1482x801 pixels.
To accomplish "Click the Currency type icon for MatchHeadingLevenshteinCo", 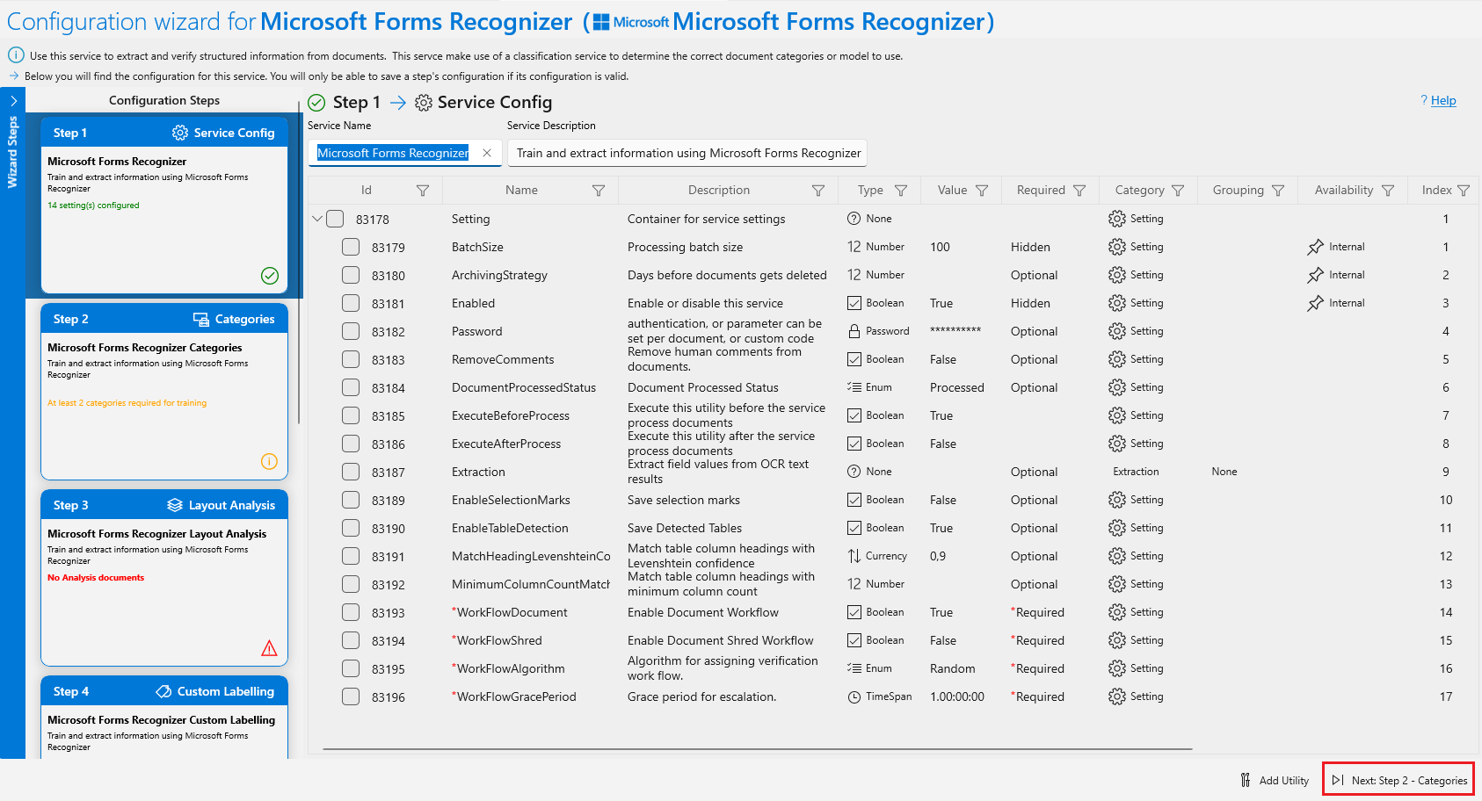I will click(x=854, y=556).
